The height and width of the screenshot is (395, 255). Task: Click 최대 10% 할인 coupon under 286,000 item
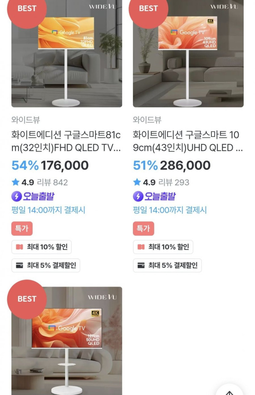[163, 247]
